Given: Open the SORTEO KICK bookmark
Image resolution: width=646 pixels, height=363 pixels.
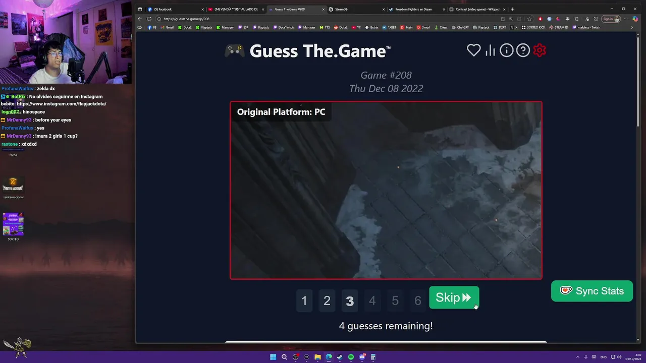Looking at the screenshot, I should coord(533,27).
